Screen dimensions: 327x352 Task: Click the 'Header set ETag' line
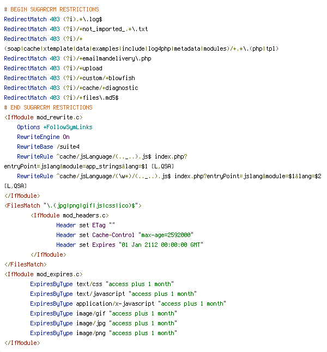tap(86, 225)
